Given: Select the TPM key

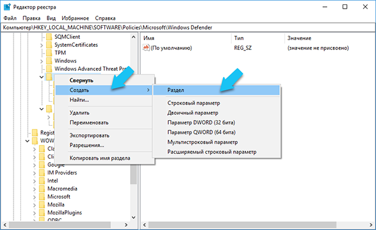Looking at the screenshot, I should pyautogui.click(x=60, y=53).
